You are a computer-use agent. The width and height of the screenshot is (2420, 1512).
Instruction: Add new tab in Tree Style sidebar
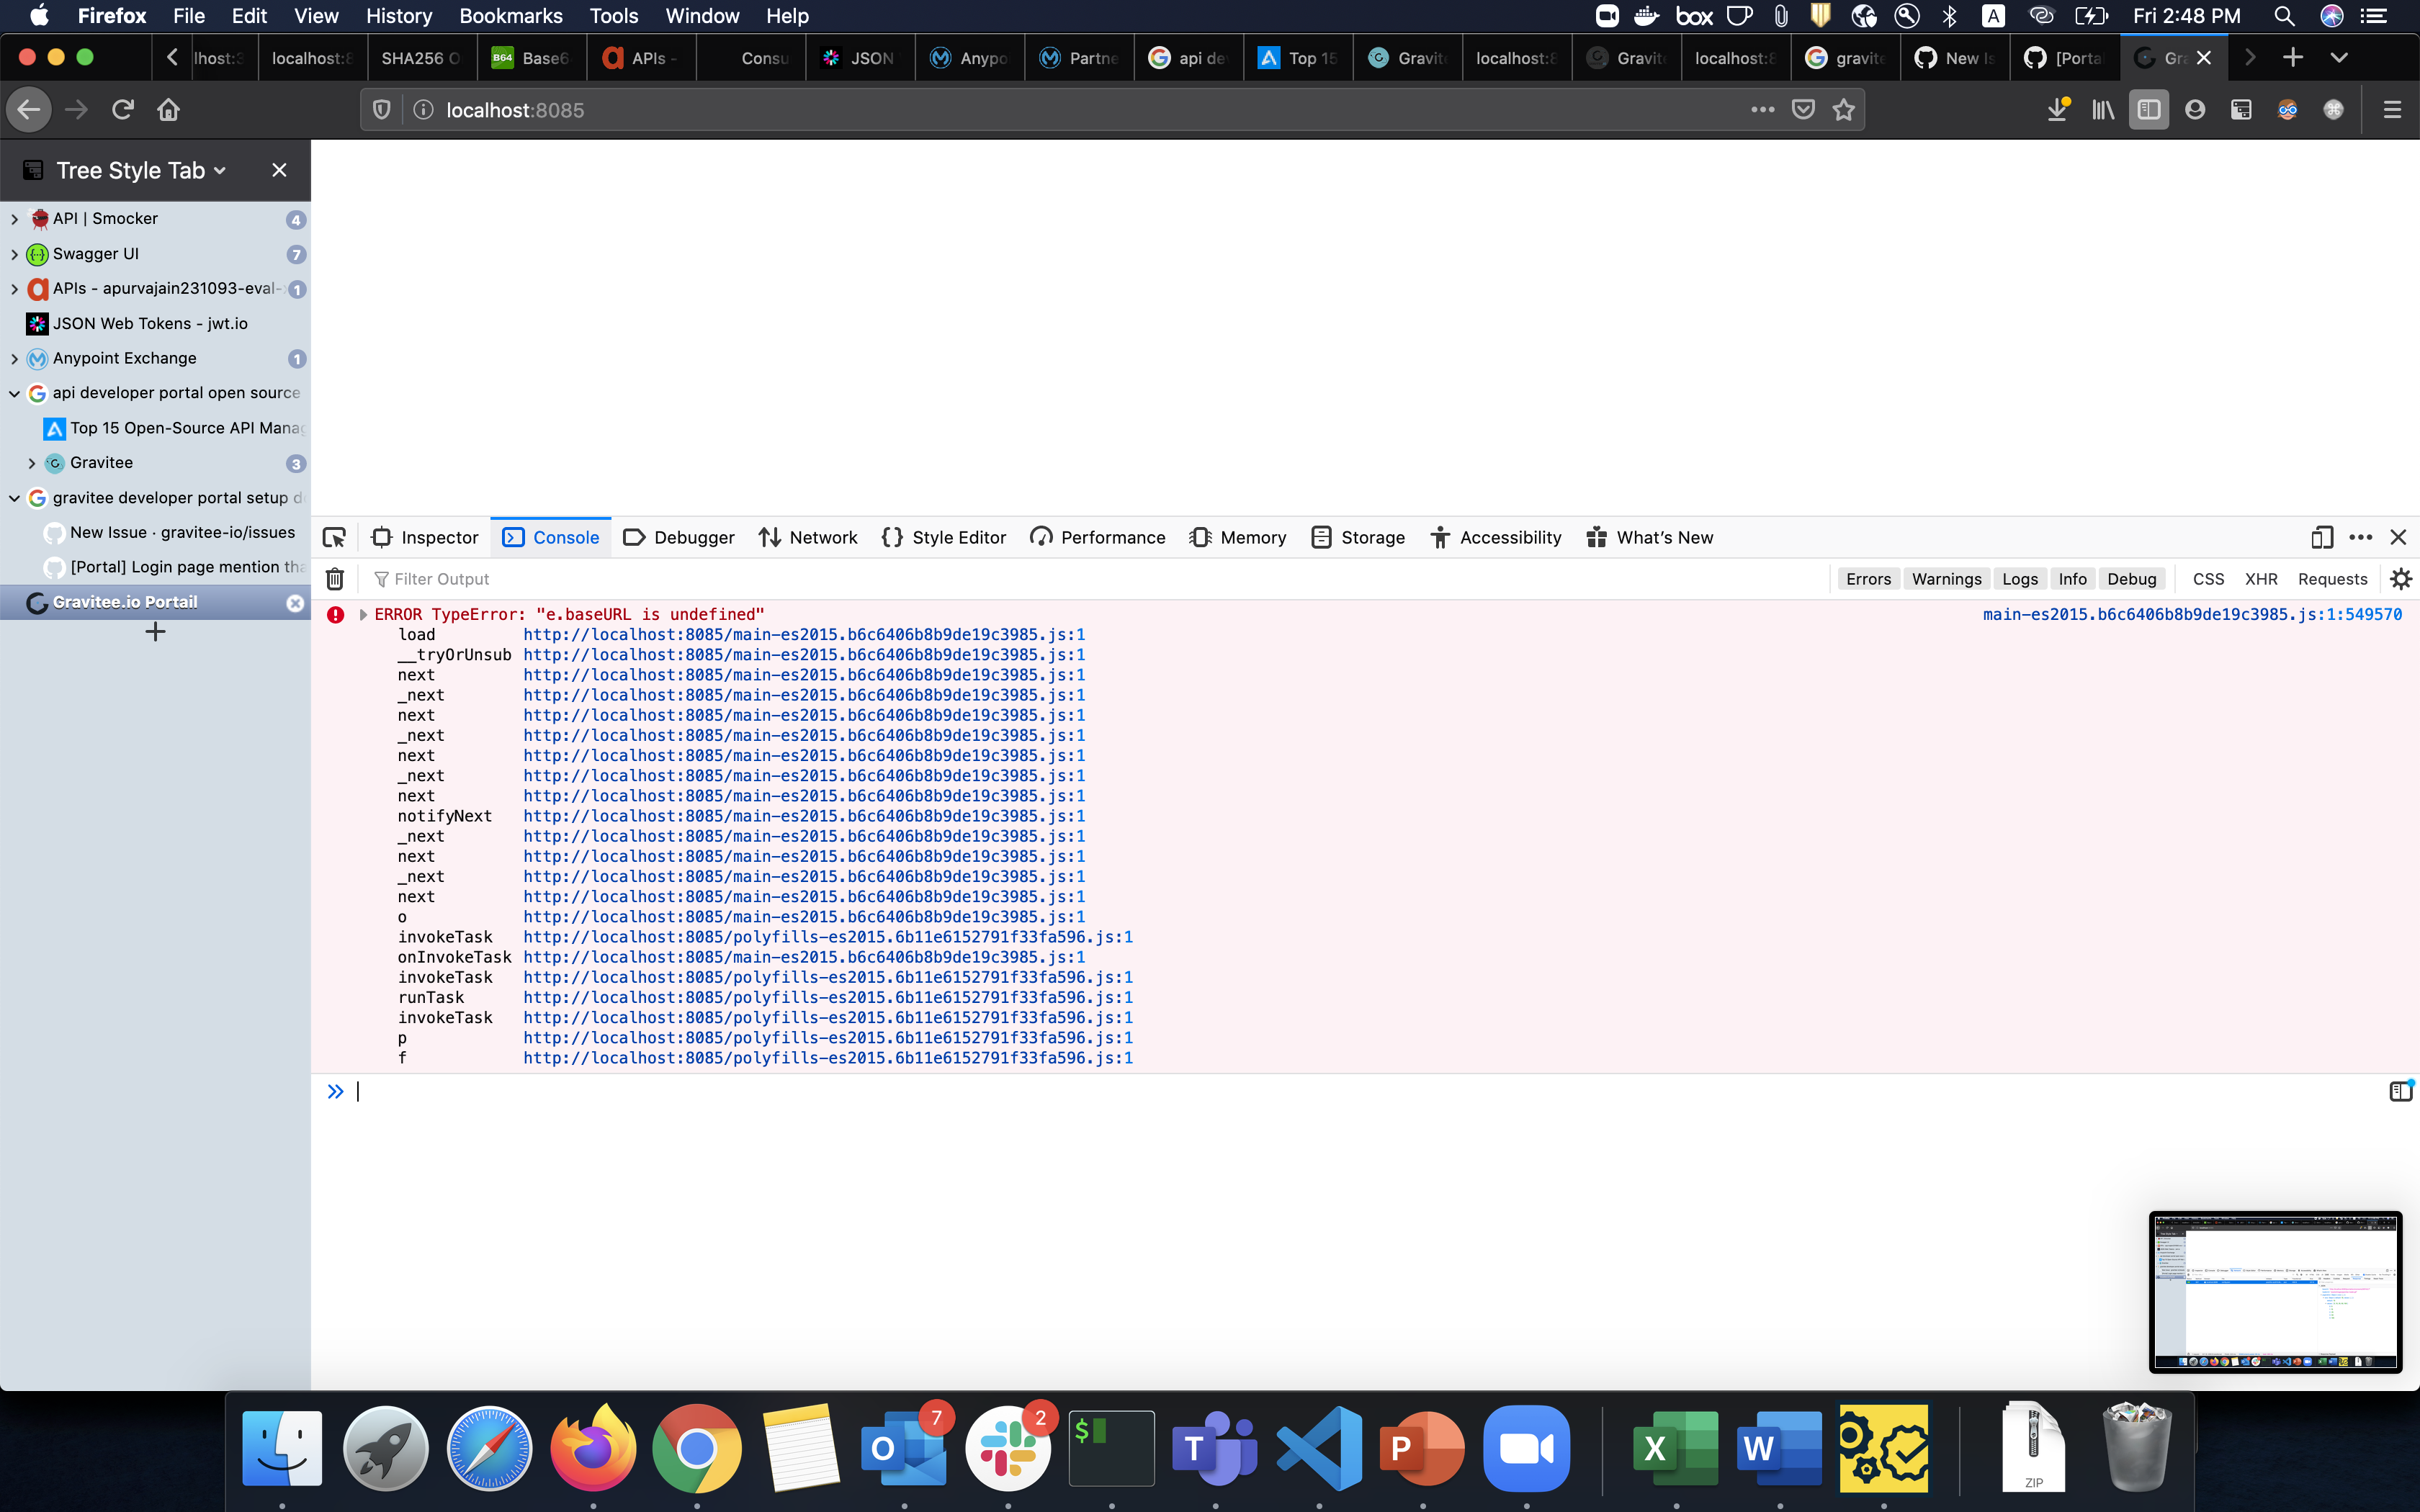tap(155, 632)
